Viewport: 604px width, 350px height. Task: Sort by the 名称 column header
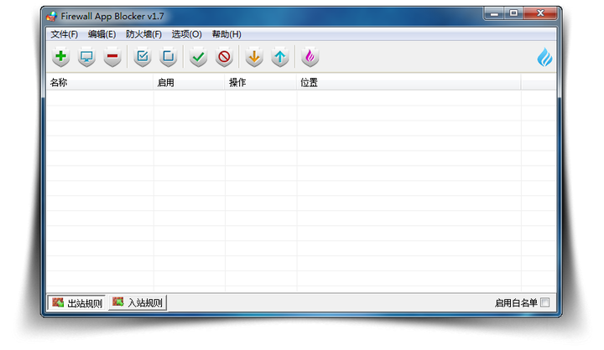click(100, 82)
